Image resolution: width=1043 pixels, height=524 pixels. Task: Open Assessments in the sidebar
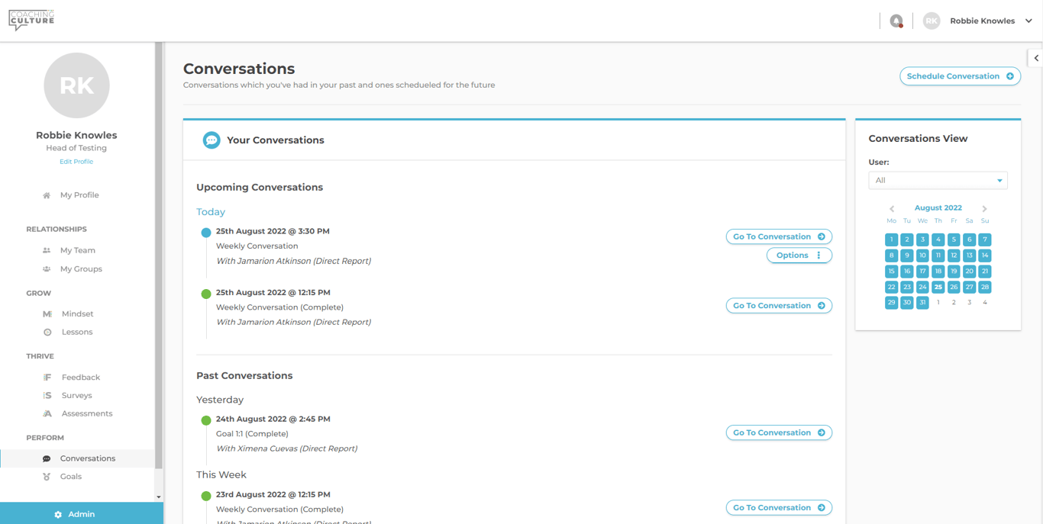(87, 413)
